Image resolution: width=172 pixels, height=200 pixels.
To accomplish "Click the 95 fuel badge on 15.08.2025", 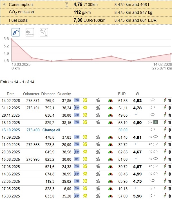I will pos(77,159).
